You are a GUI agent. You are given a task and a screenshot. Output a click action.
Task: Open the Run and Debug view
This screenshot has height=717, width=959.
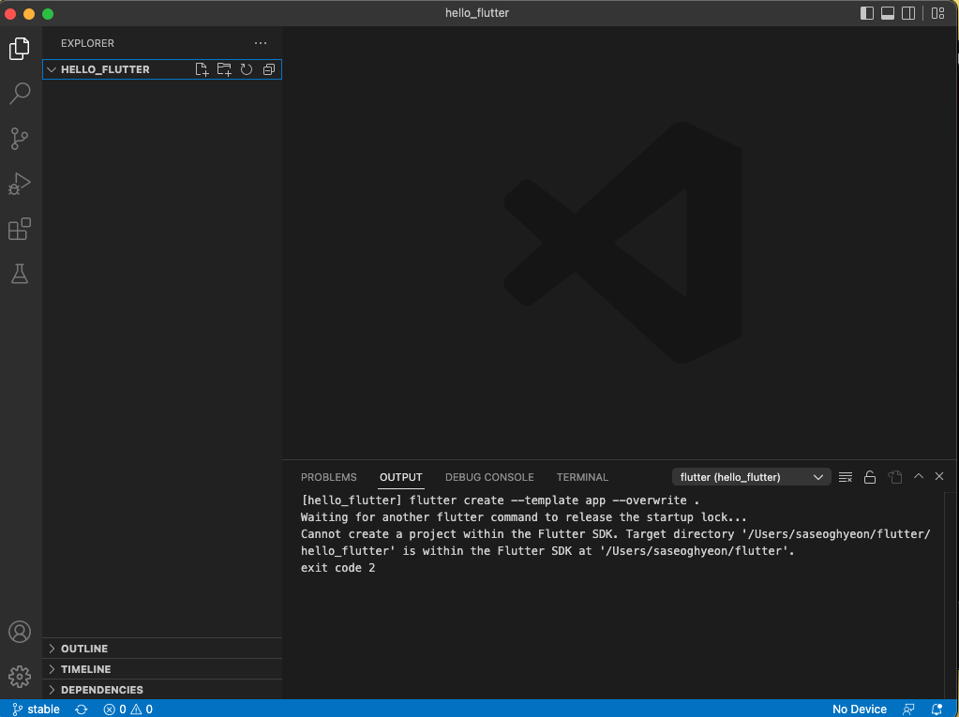pos(20,184)
